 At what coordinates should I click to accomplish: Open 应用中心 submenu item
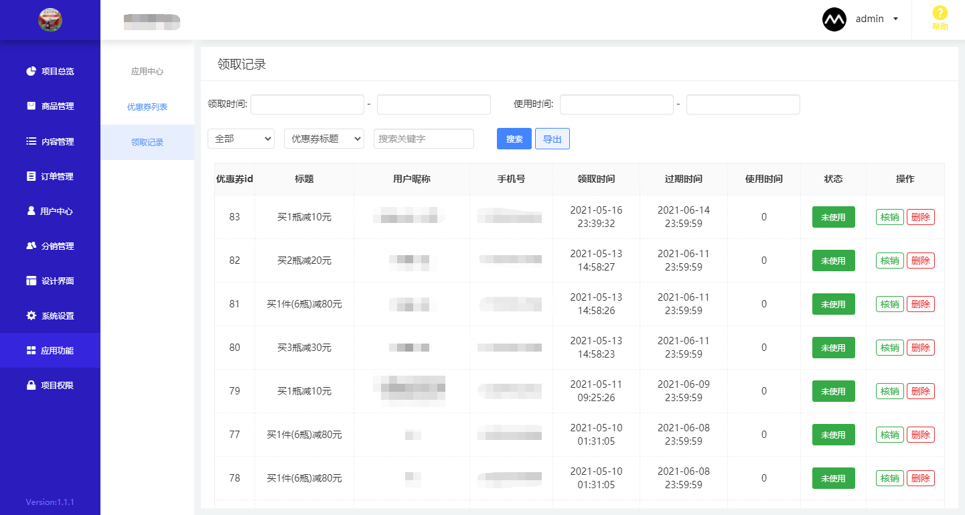pyautogui.click(x=147, y=72)
